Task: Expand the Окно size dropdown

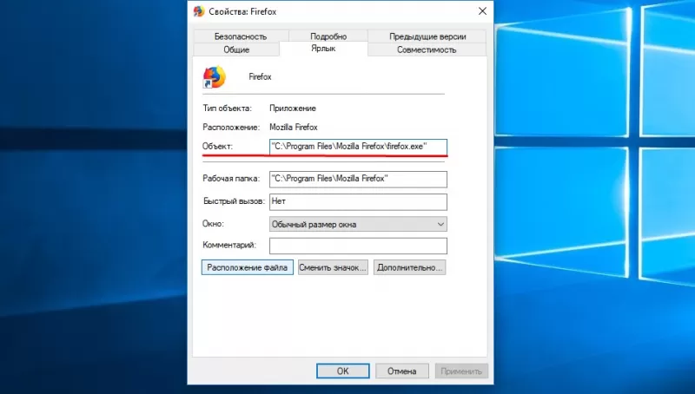Action: pos(358,224)
